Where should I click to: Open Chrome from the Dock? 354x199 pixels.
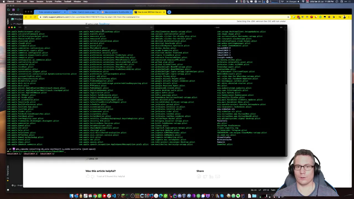[95, 196]
